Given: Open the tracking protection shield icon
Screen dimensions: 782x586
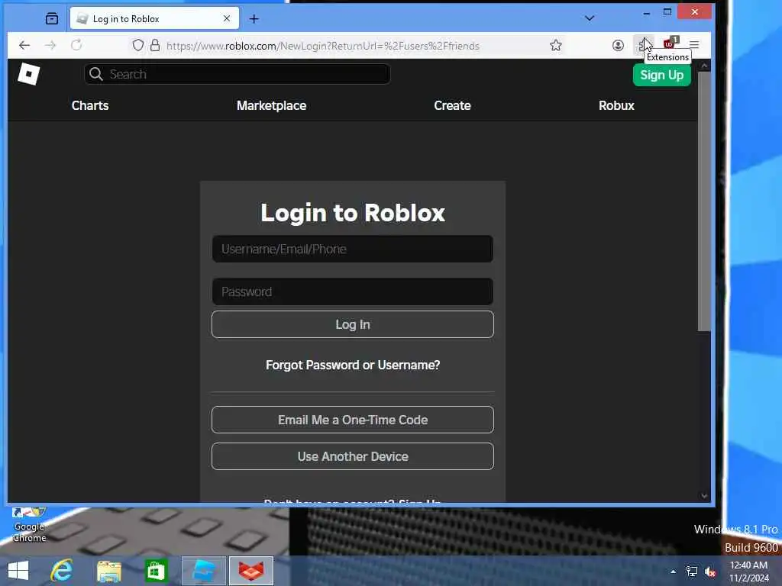Looking at the screenshot, I should pos(138,45).
